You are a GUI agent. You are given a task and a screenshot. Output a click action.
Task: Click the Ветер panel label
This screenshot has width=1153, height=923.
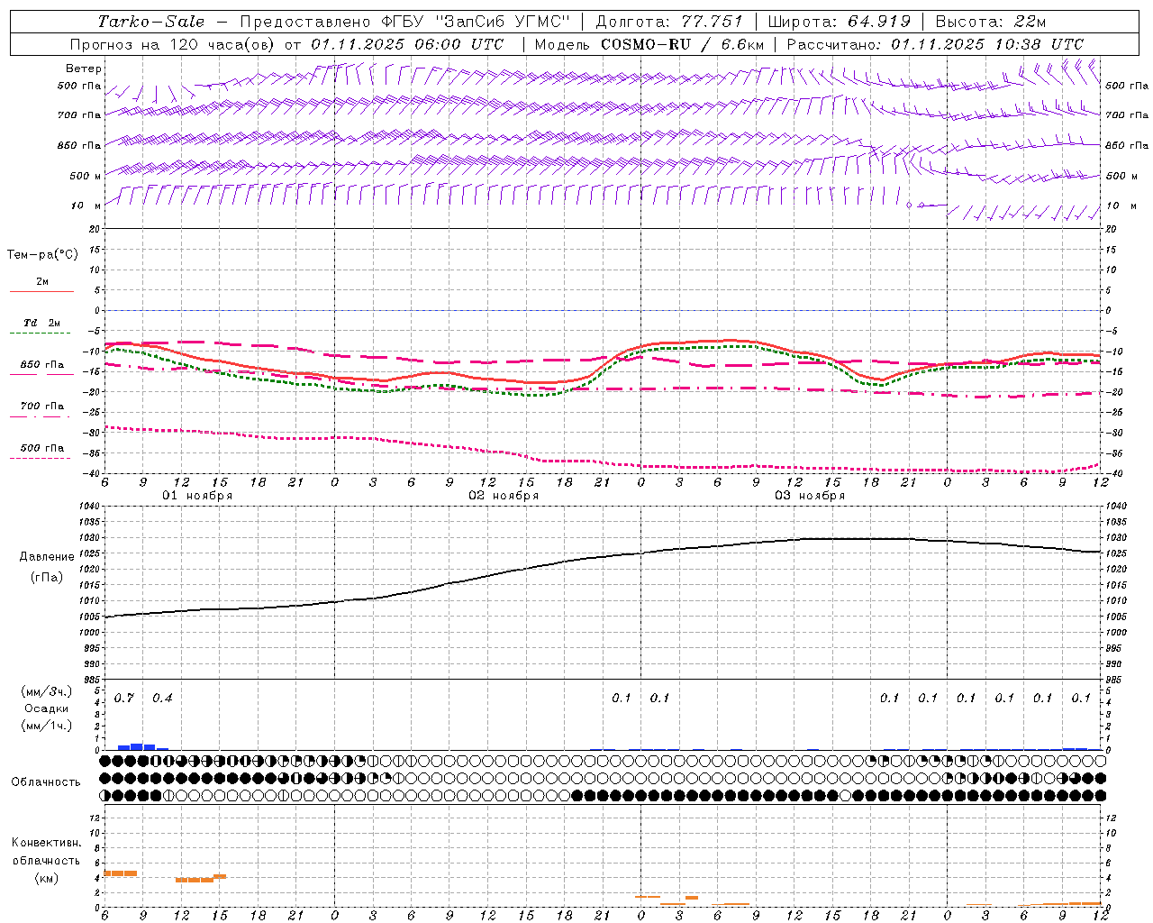click(x=84, y=69)
